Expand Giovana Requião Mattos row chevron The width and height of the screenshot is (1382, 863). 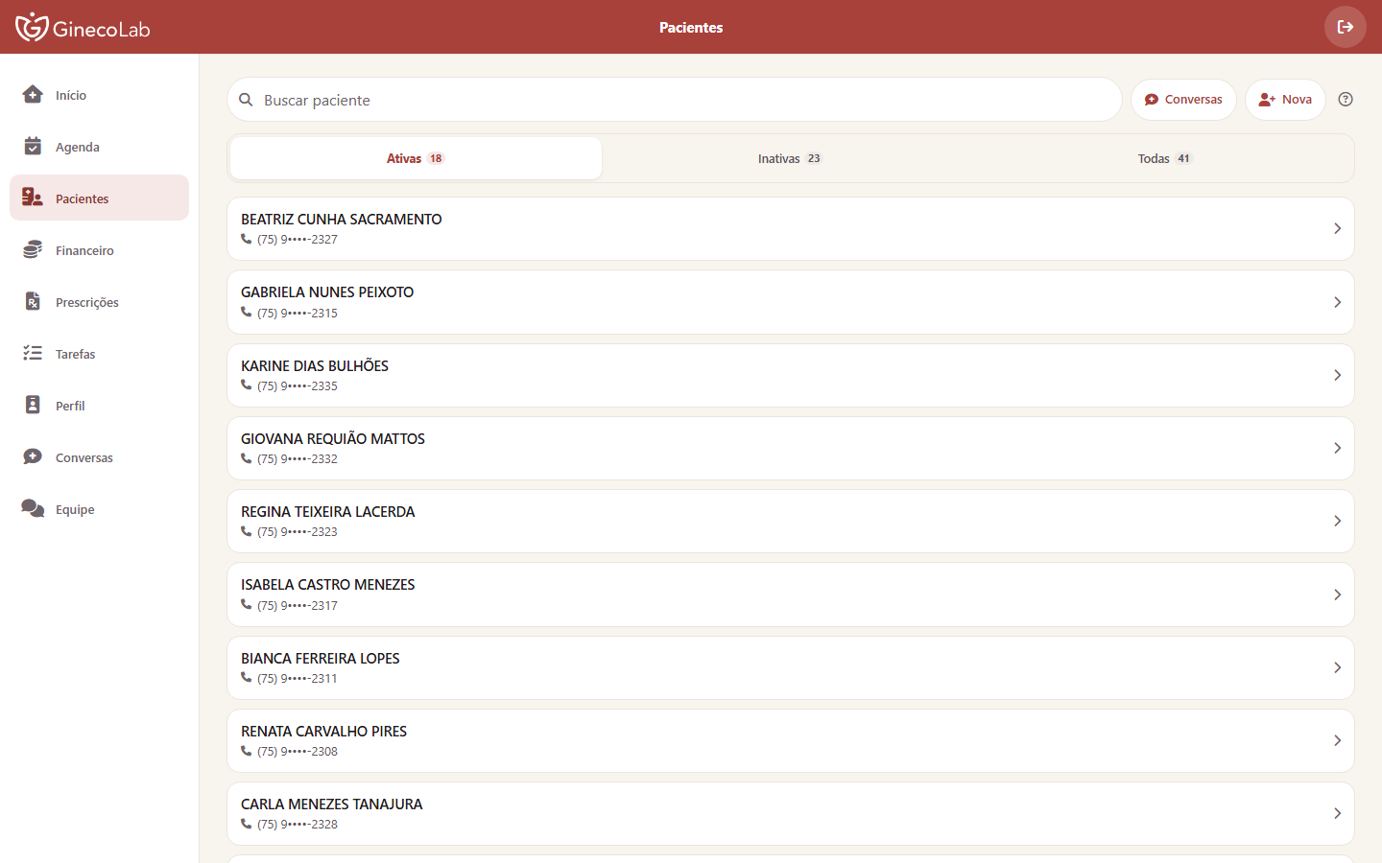point(1337,448)
